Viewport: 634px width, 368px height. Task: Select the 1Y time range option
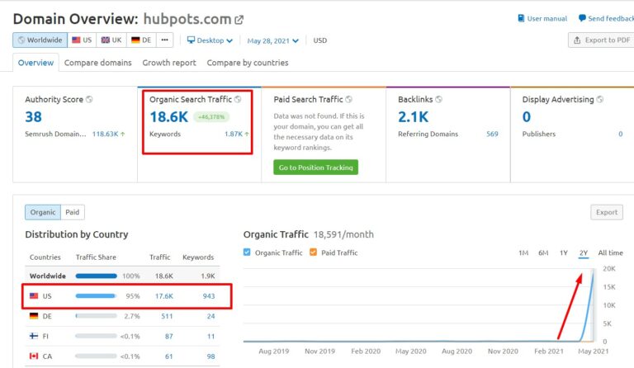[563, 253]
